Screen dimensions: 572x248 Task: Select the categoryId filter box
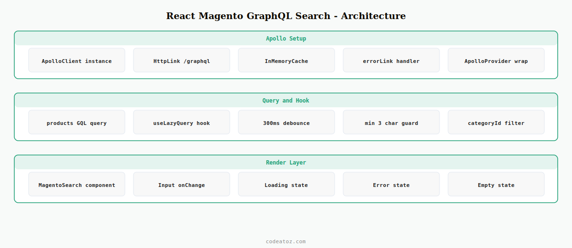(x=496, y=122)
